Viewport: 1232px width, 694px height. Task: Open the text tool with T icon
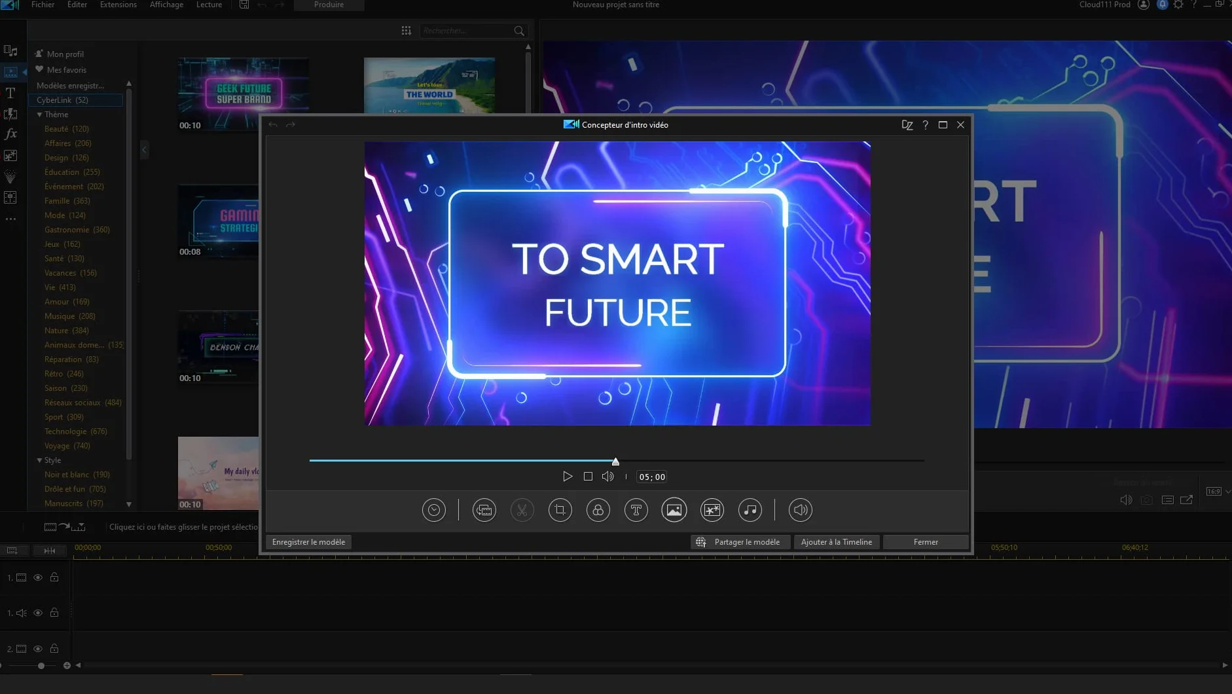tap(636, 510)
